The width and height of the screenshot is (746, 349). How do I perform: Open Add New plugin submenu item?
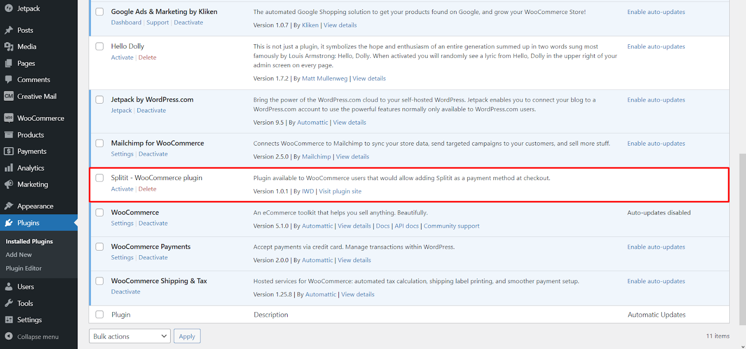pyautogui.click(x=19, y=255)
